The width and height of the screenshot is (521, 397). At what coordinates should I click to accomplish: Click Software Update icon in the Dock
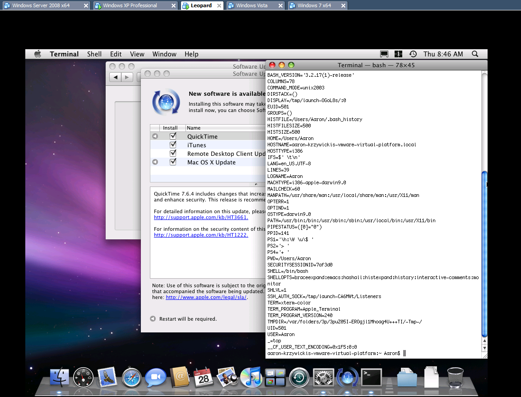coord(348,378)
